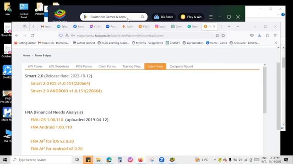Click the tracking protection shield icon
The width and height of the screenshot is (293, 164).
coord(61,36)
